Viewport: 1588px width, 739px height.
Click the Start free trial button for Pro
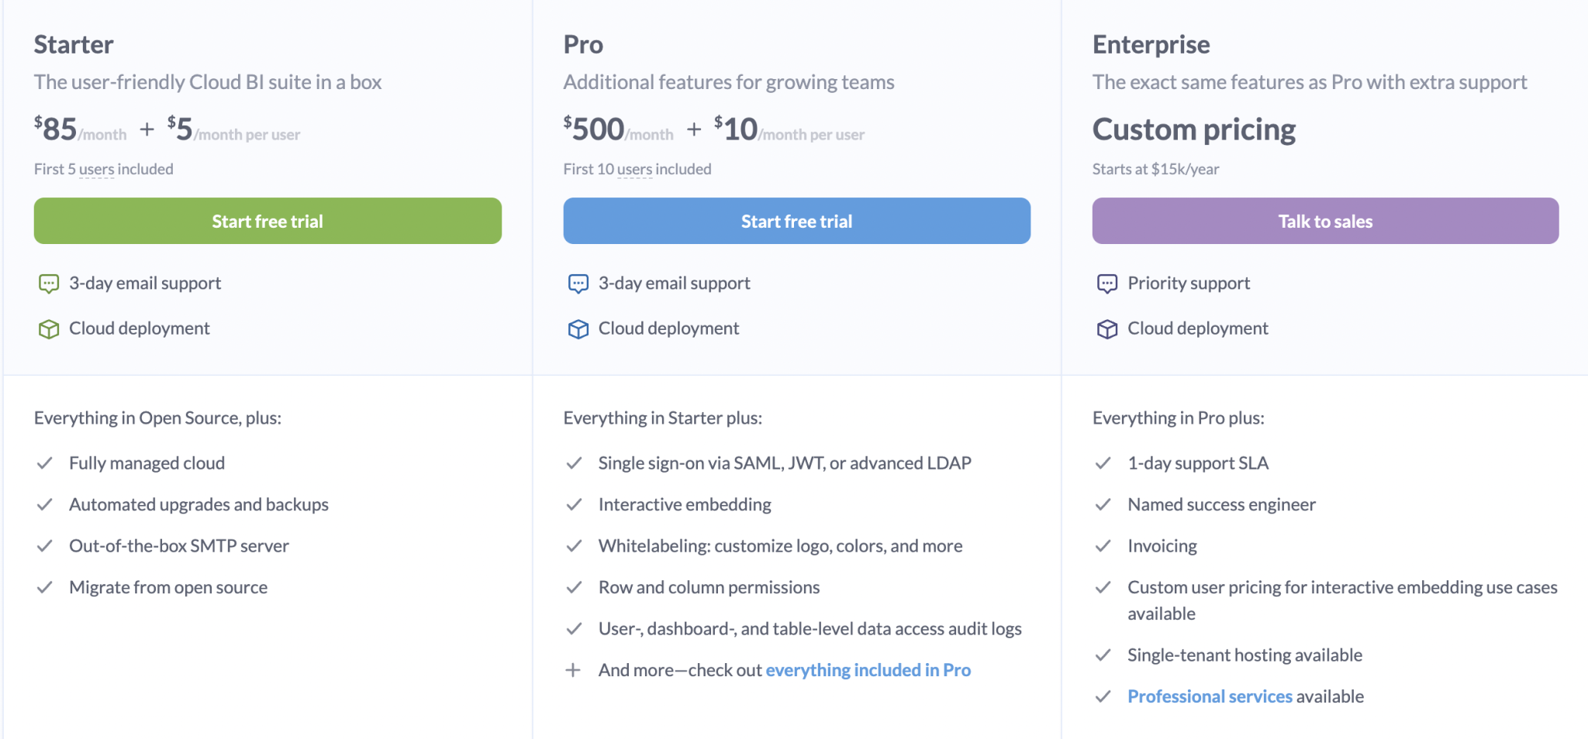pyautogui.click(x=796, y=221)
